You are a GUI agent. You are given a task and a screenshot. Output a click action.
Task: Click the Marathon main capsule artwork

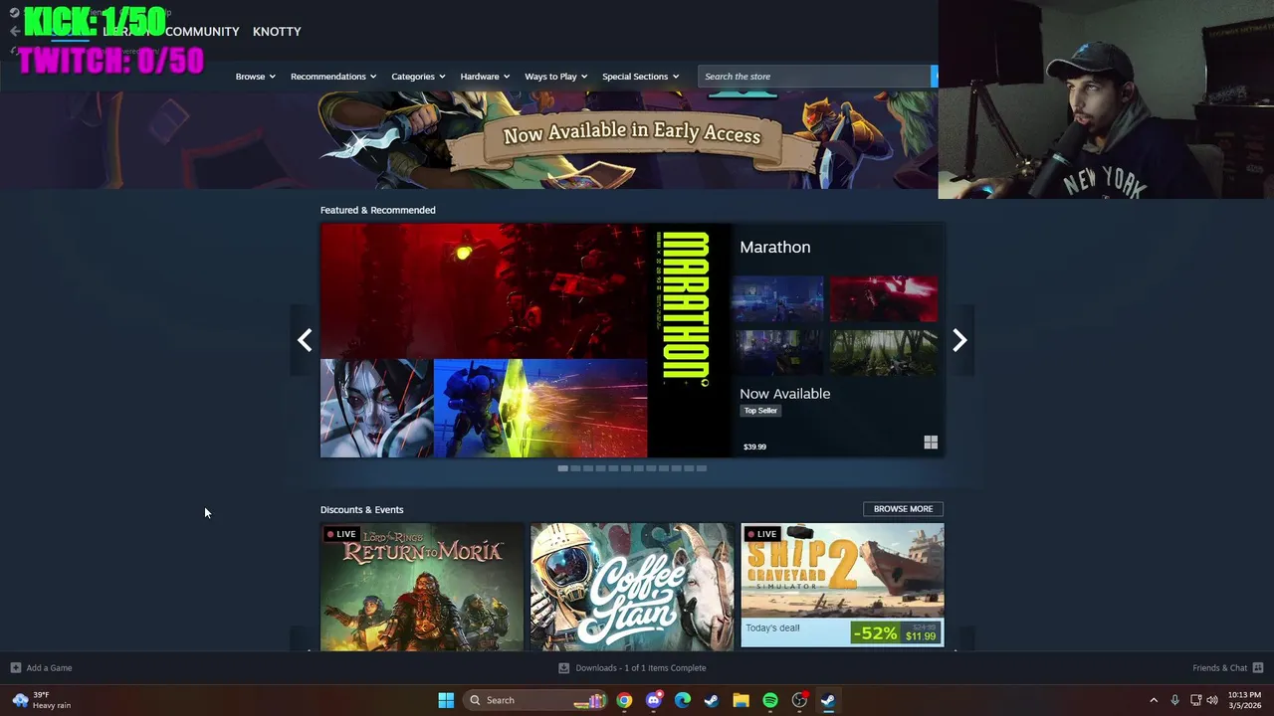pos(526,340)
